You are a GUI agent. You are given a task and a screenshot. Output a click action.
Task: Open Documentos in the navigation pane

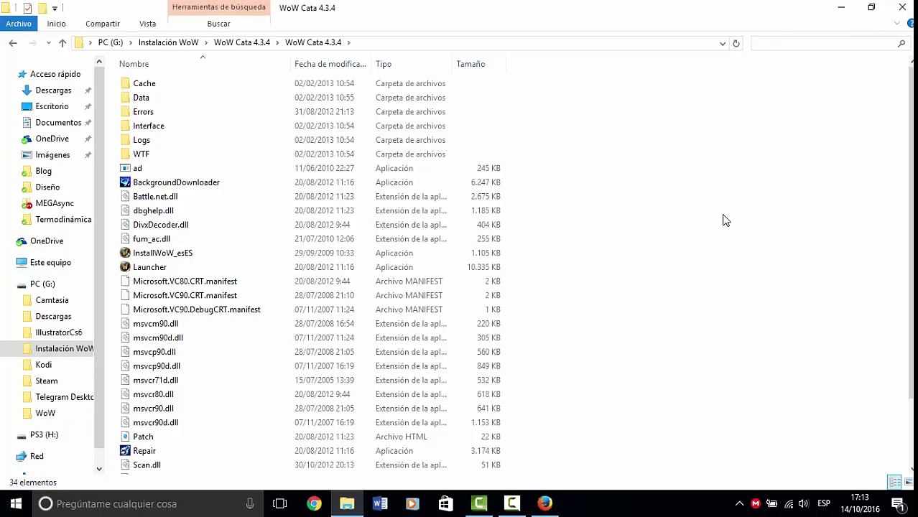[x=58, y=123]
